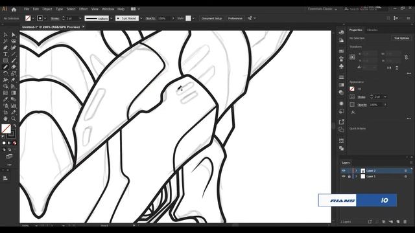This screenshot has height=233, width=415.
Task: Expand Layer 2 sublayers arrow
Action: (356, 171)
